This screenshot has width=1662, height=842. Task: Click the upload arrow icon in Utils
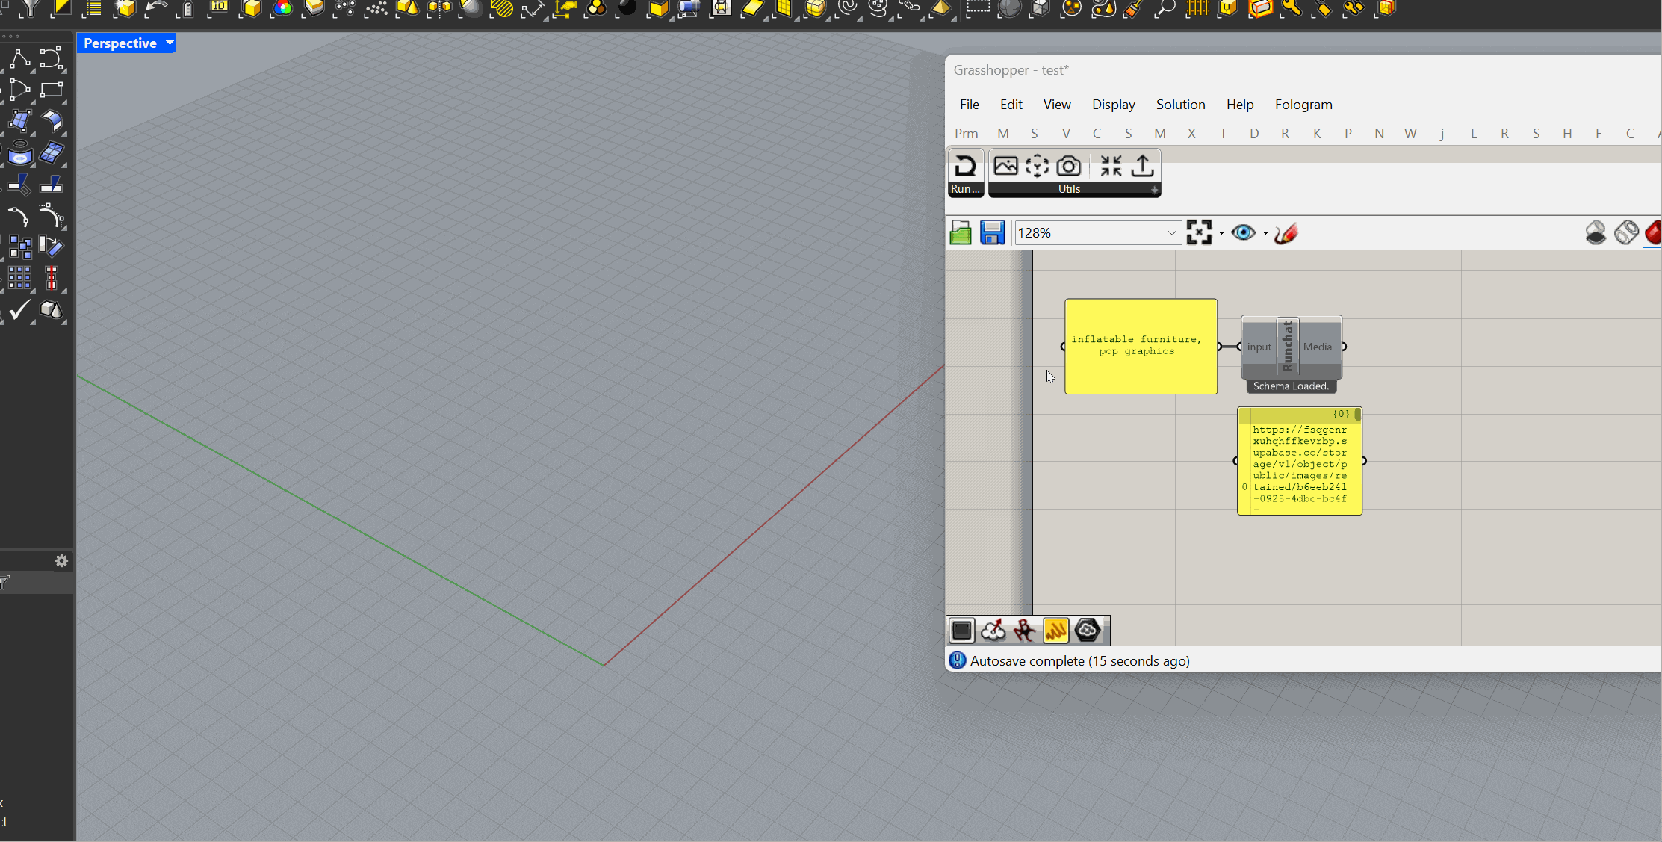(x=1142, y=166)
